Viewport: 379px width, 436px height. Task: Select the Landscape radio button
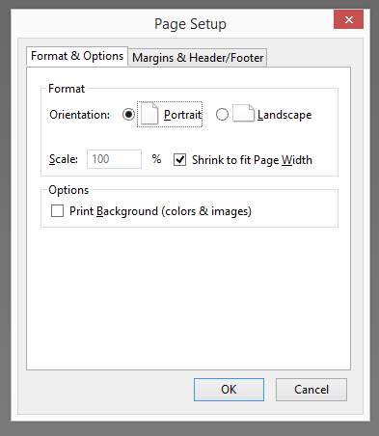coord(222,115)
